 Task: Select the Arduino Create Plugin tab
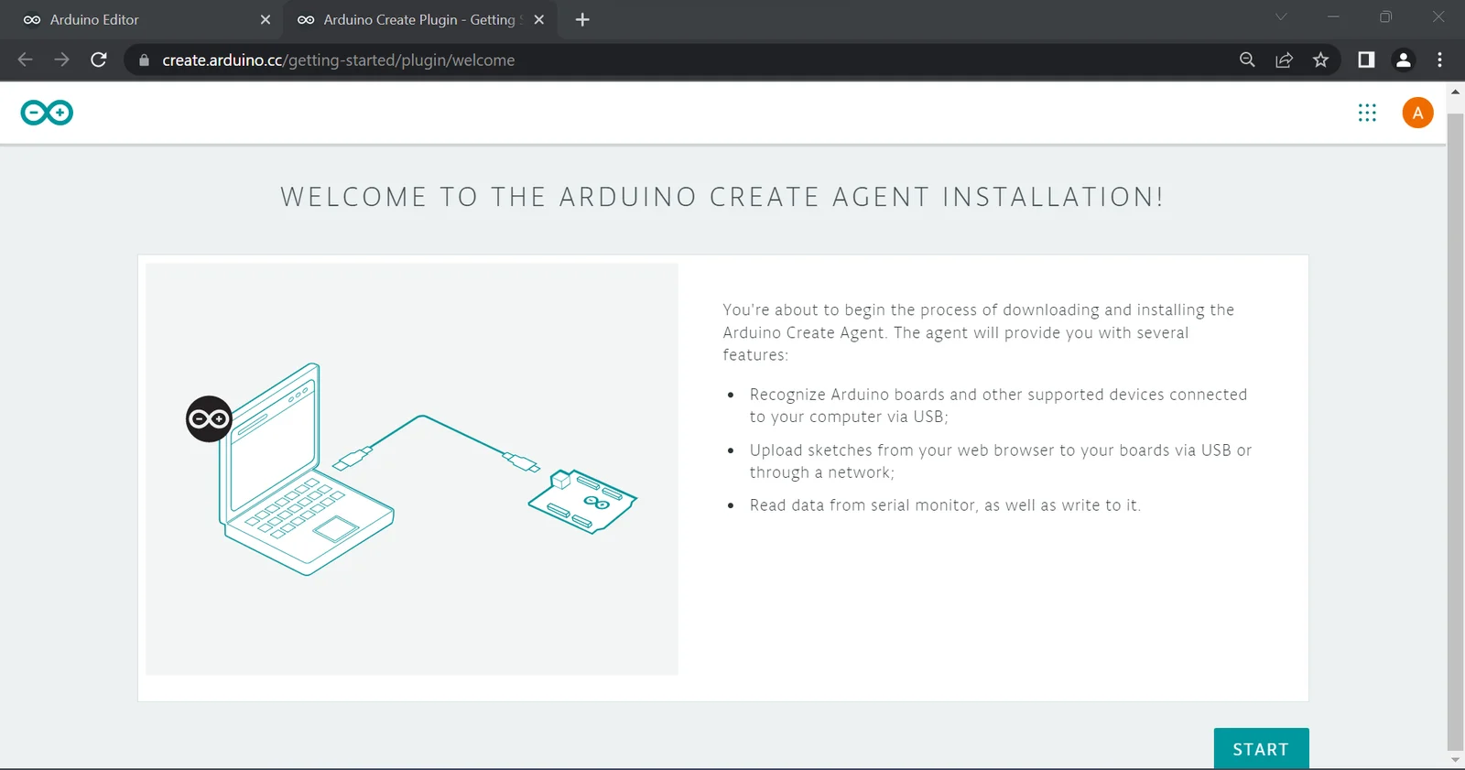pyautogui.click(x=418, y=19)
